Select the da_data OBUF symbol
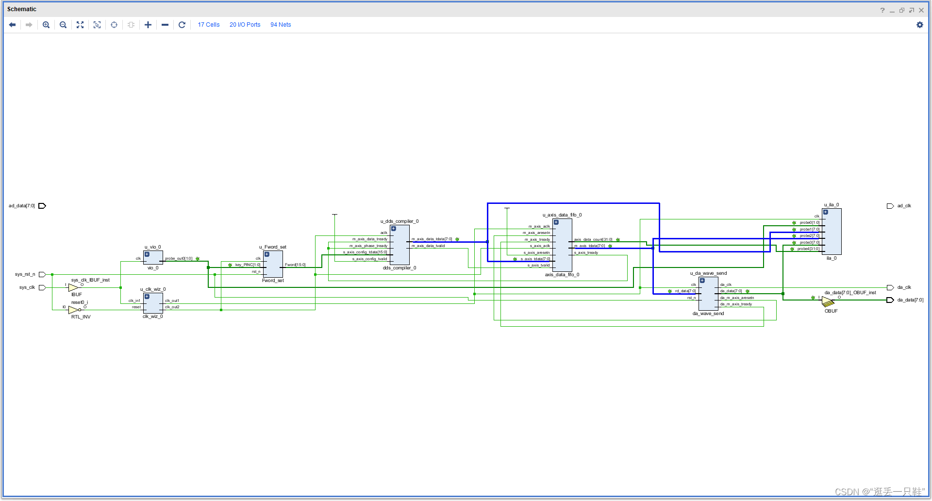 click(828, 302)
